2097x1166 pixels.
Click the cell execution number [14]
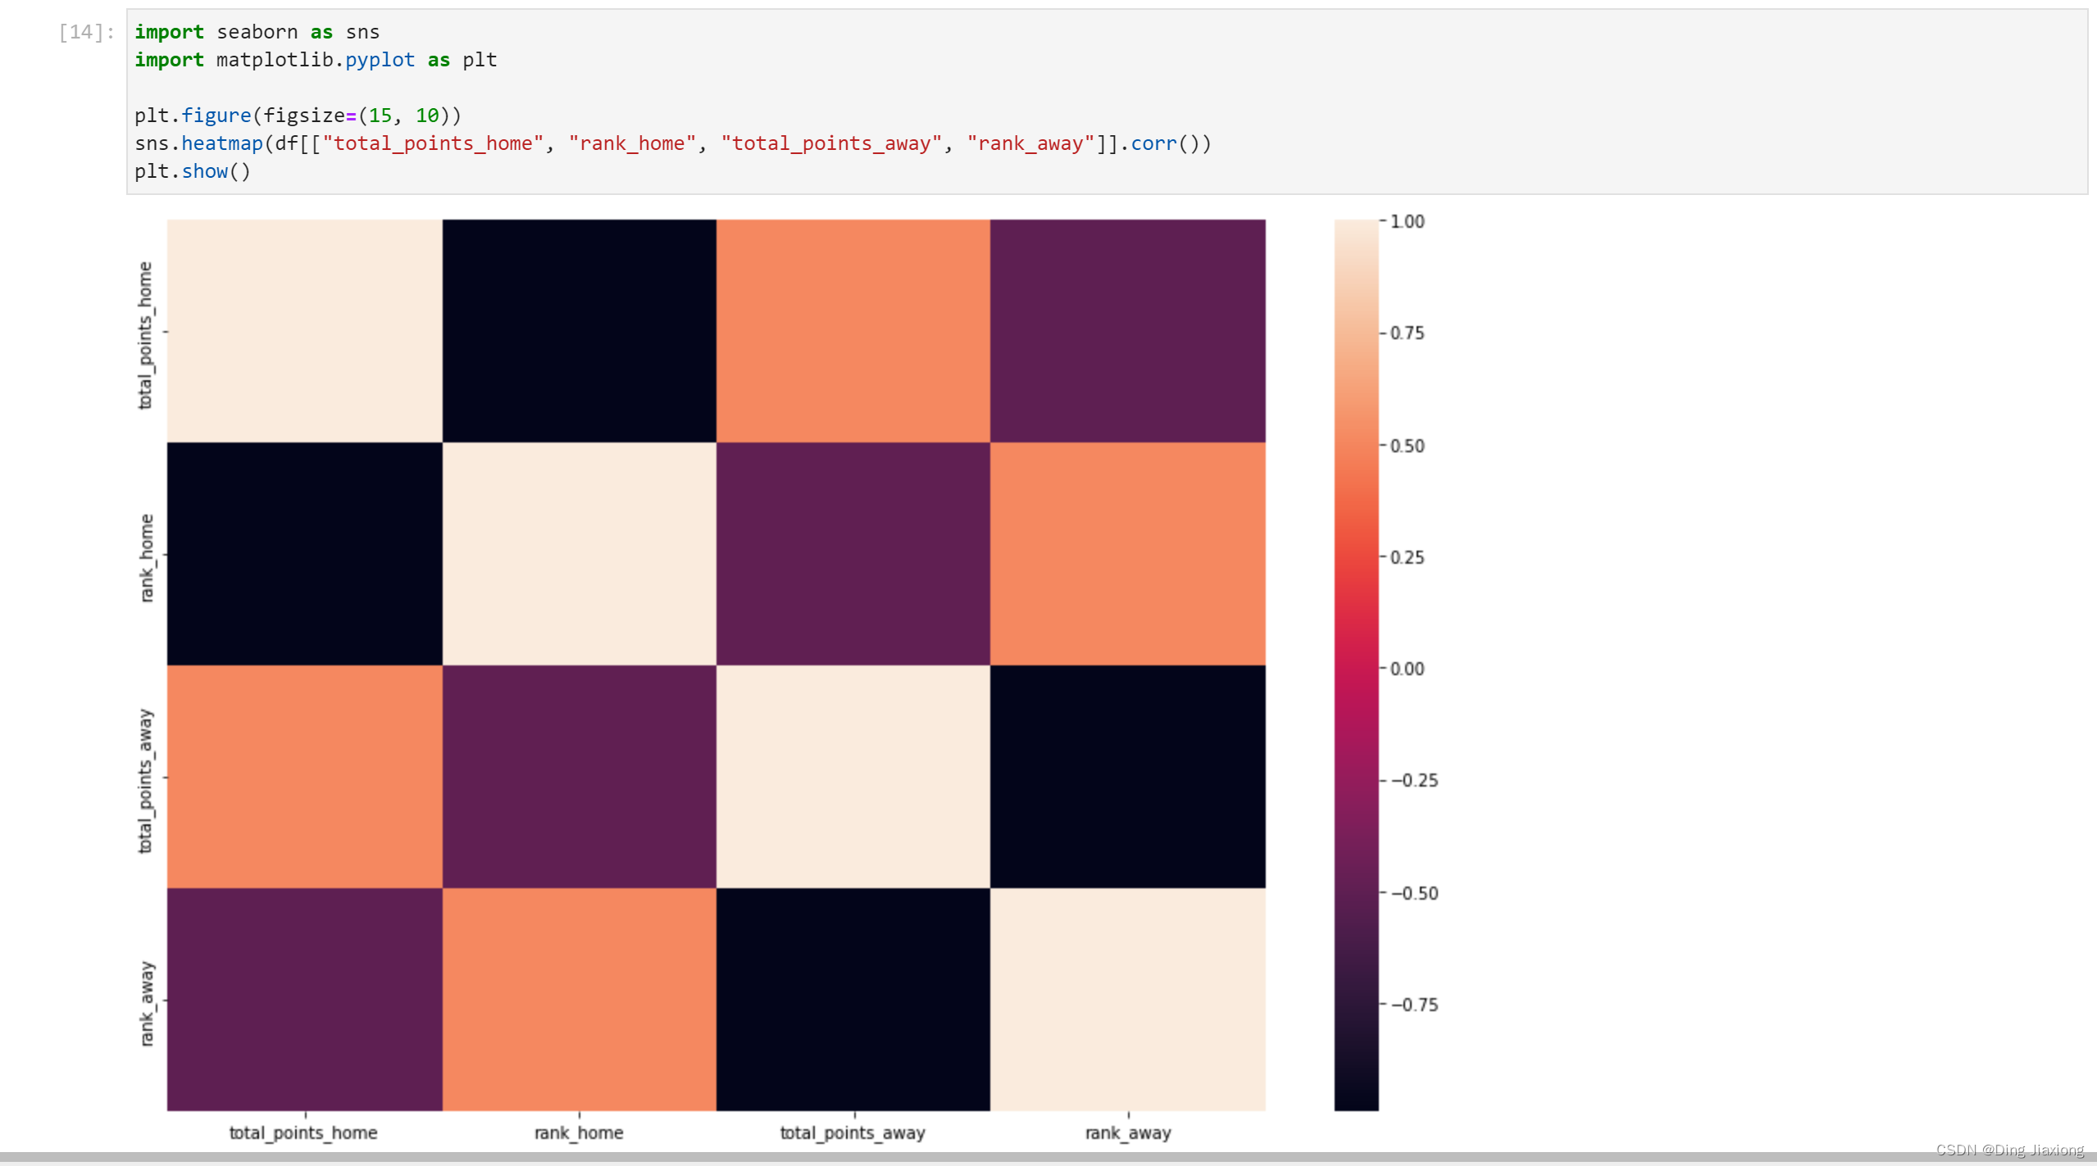click(x=87, y=32)
